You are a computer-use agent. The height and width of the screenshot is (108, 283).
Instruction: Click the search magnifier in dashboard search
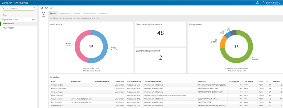pyautogui.click(x=4, y=9)
